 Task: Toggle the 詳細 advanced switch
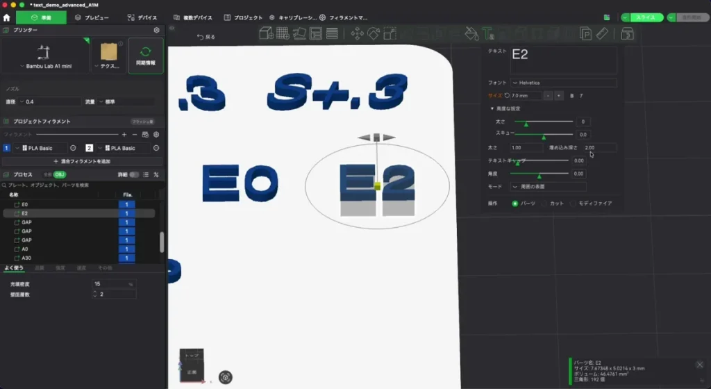[x=134, y=174]
